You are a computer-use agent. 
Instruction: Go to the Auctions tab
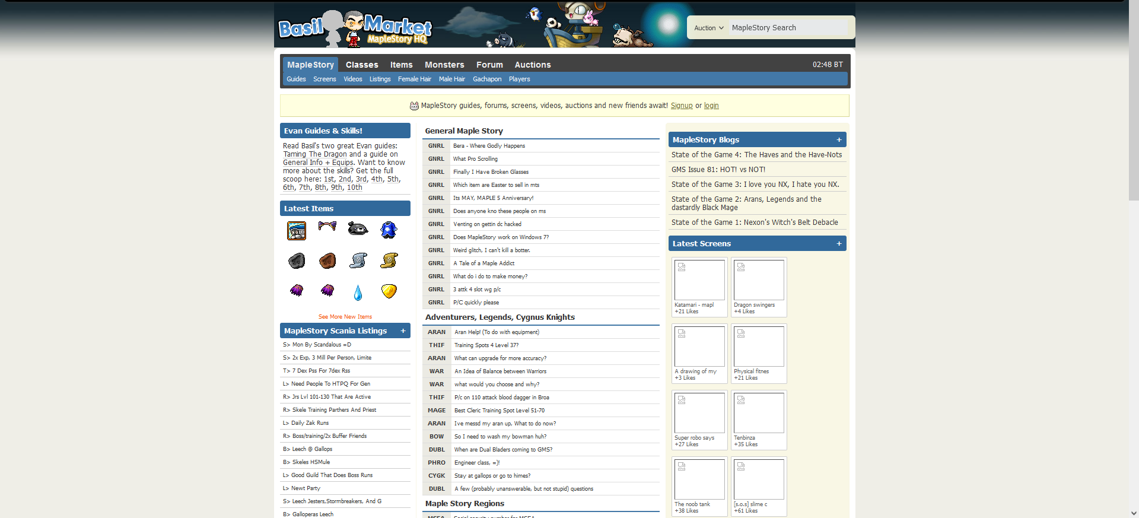[532, 65]
